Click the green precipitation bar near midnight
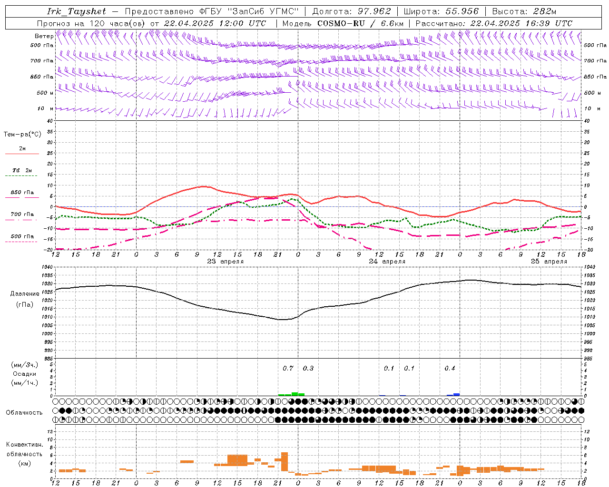Screen dimensions: 609x487 tap(295, 394)
